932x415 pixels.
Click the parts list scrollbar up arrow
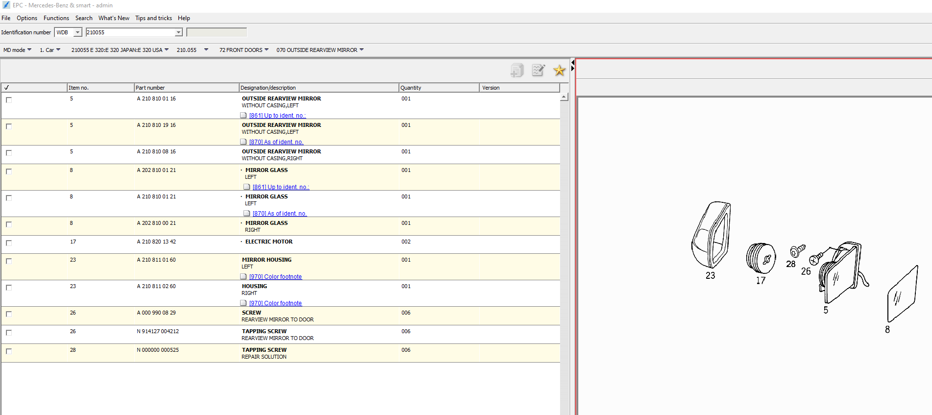(x=564, y=97)
